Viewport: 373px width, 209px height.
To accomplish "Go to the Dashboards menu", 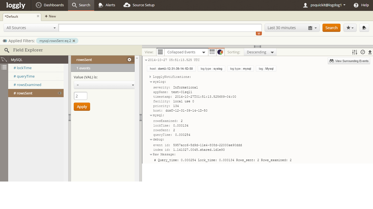I will click(x=50, y=5).
